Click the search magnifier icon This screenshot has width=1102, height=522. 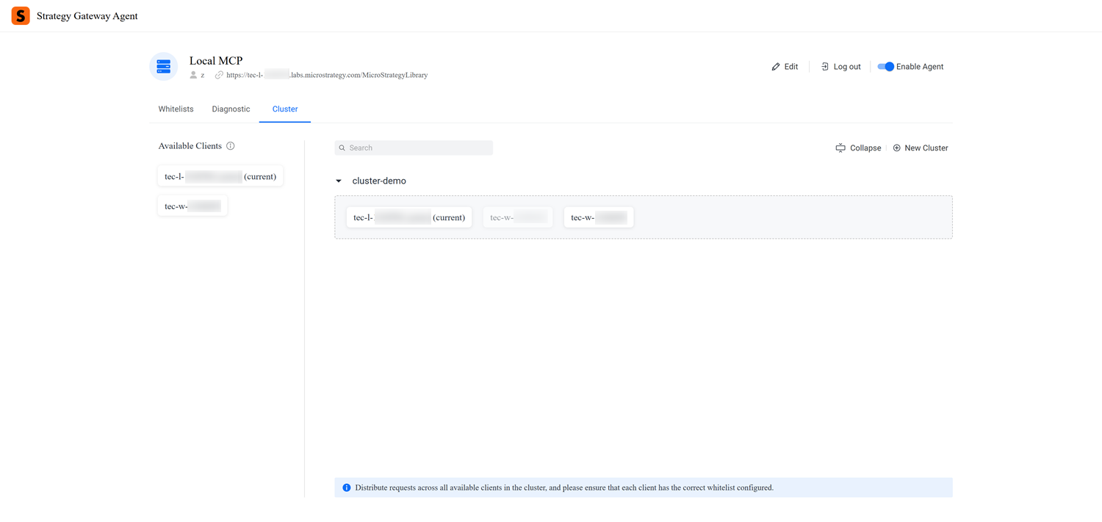point(342,148)
